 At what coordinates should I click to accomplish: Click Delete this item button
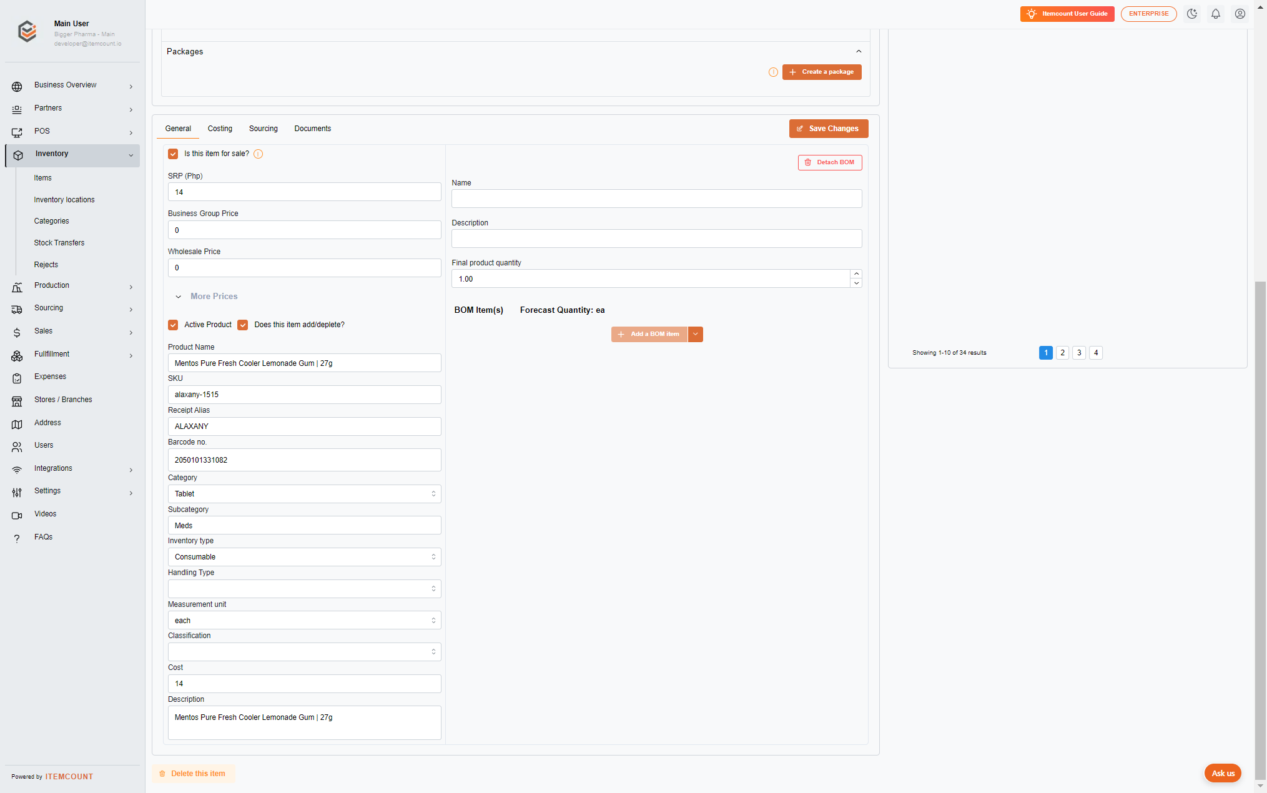pos(193,774)
